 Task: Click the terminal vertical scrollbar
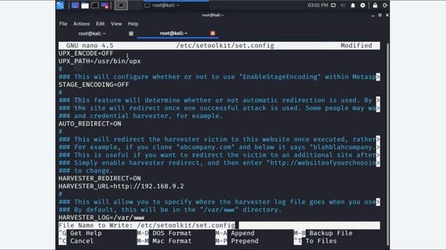tap(387, 144)
